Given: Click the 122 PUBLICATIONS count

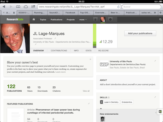Looking at the screenshot, I should (x=14, y=88).
